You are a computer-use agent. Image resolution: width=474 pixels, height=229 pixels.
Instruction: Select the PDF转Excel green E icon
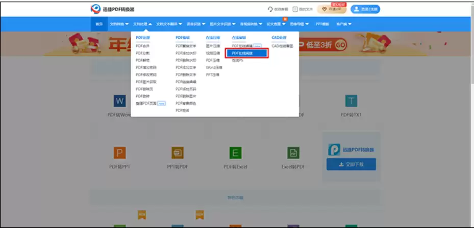(x=235, y=152)
